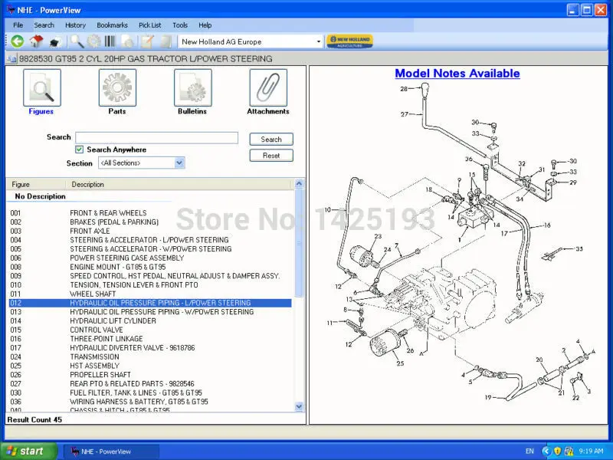Toggle the Search Anywhere checkbox
The image size is (613, 460).
(80, 149)
